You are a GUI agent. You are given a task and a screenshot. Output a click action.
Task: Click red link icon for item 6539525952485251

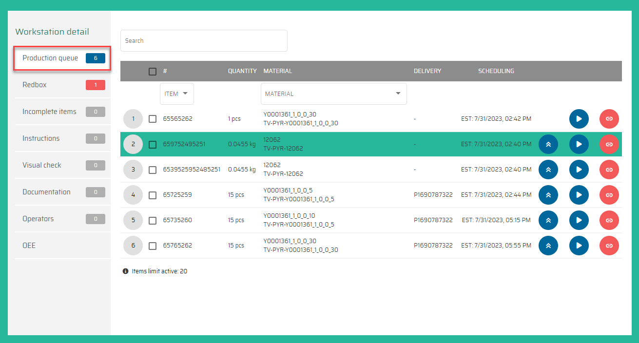coord(609,170)
